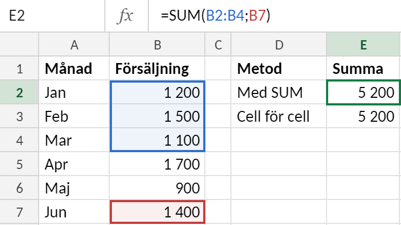Viewport: 401px width, 225px height.
Task: Click the cell with value 1 700
Action: click(157, 164)
